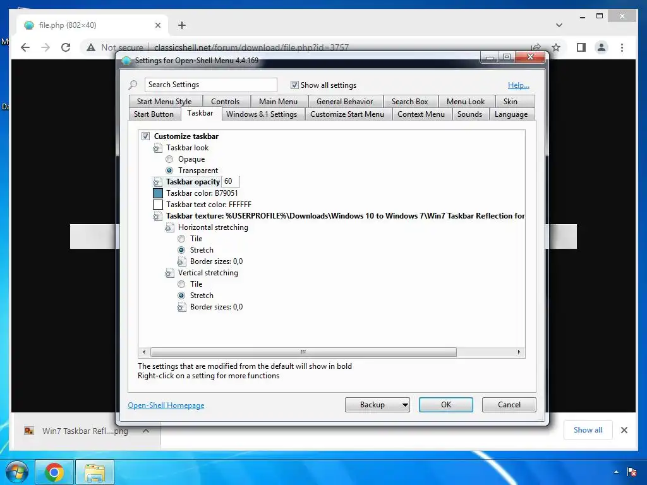The height and width of the screenshot is (485, 647).
Task: Click the Taskbar text color FFFFFF swatch
Action: [157, 205]
